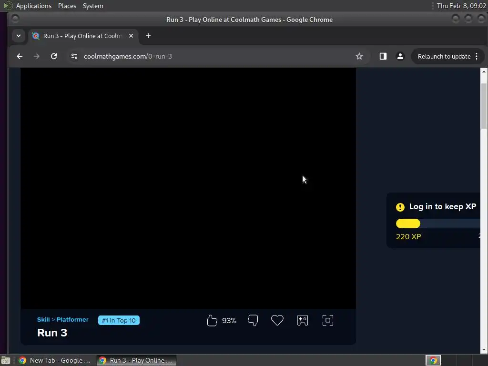Viewport: 488px width, 366px height.
Task: Click the scrollbar down arrow
Action: [484, 350]
